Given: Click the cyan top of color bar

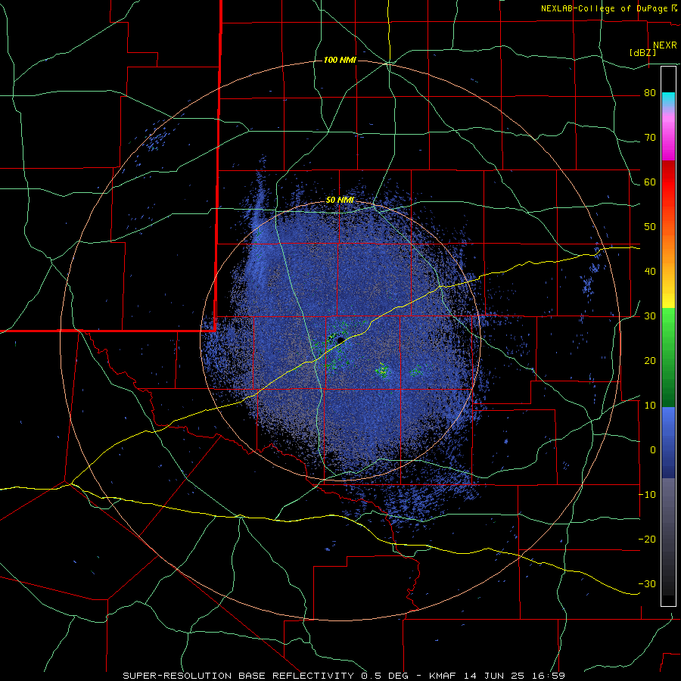Looking at the screenshot, I should coord(669,98).
